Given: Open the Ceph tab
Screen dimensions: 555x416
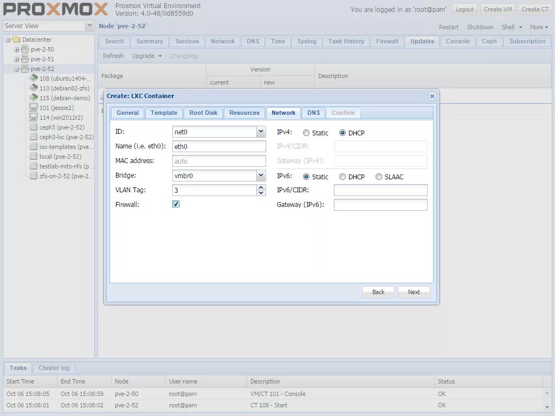Looking at the screenshot, I should coord(489,41).
